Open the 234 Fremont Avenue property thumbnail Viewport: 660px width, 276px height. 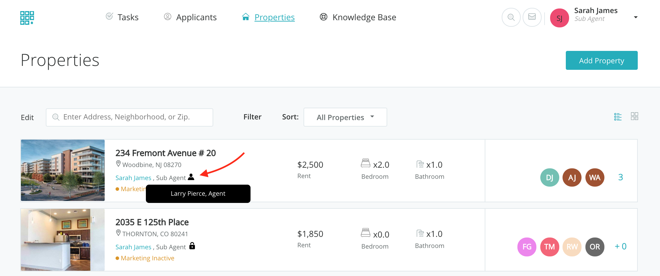[63, 170]
